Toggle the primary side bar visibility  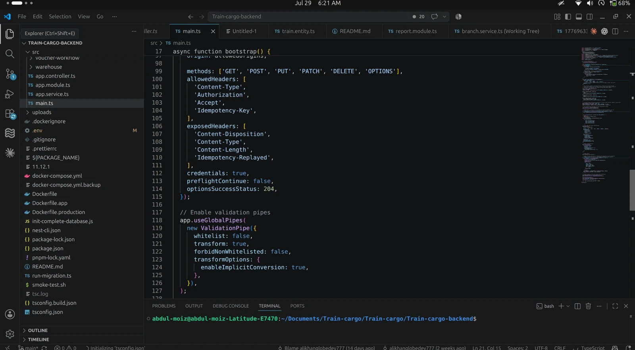[568, 17]
